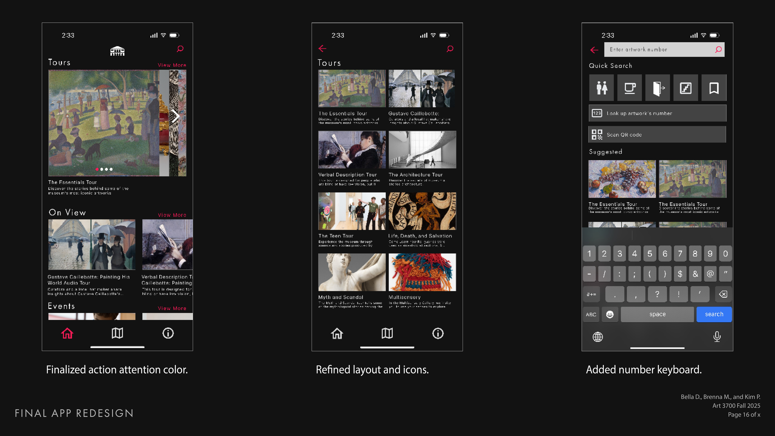
Task: Select Look up artwork's number option
Action: click(x=657, y=113)
